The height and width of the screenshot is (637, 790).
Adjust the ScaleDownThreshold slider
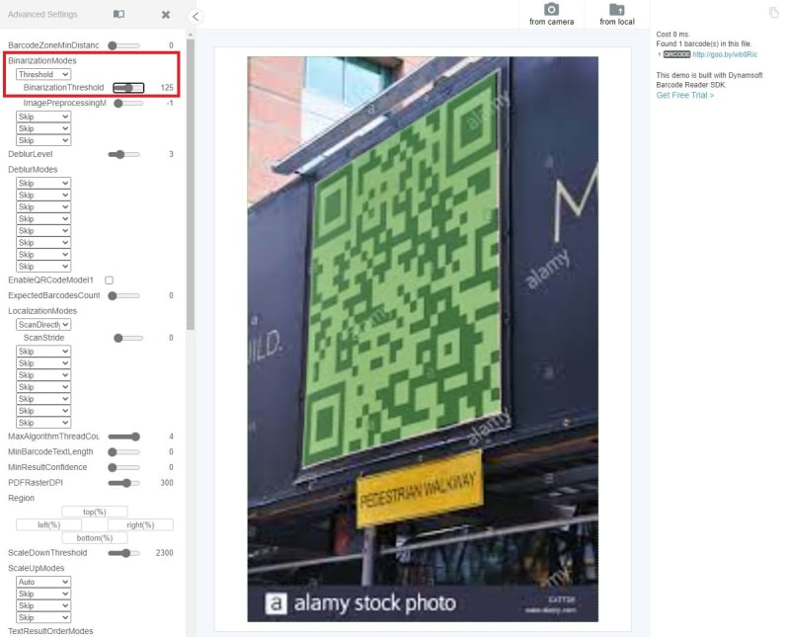[x=124, y=553]
